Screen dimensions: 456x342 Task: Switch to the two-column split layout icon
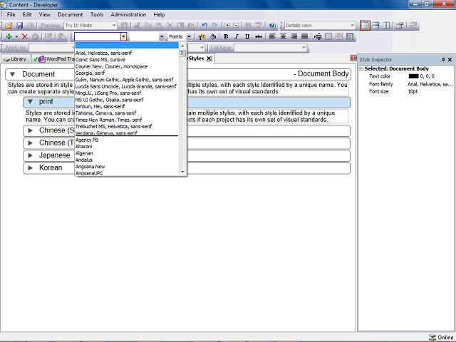(x=386, y=26)
